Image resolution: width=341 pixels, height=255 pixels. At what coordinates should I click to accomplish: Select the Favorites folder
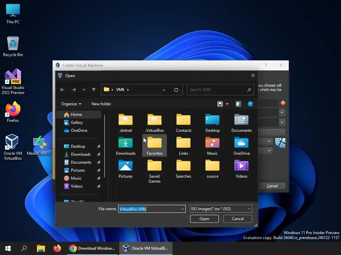tap(155, 146)
